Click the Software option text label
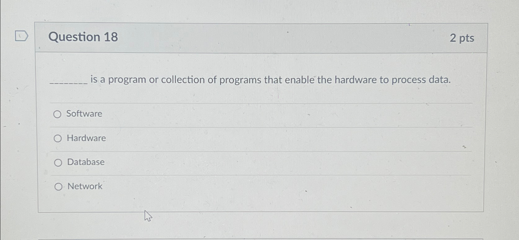This screenshot has height=240, width=519. click(x=84, y=114)
